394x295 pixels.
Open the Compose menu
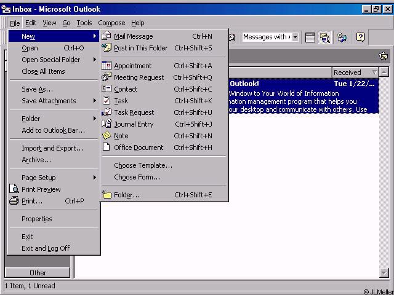click(x=111, y=23)
